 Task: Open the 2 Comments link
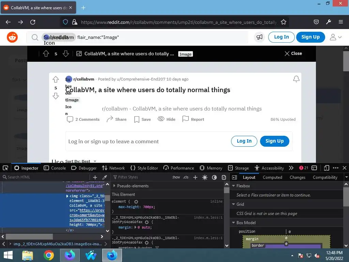pos(83,119)
